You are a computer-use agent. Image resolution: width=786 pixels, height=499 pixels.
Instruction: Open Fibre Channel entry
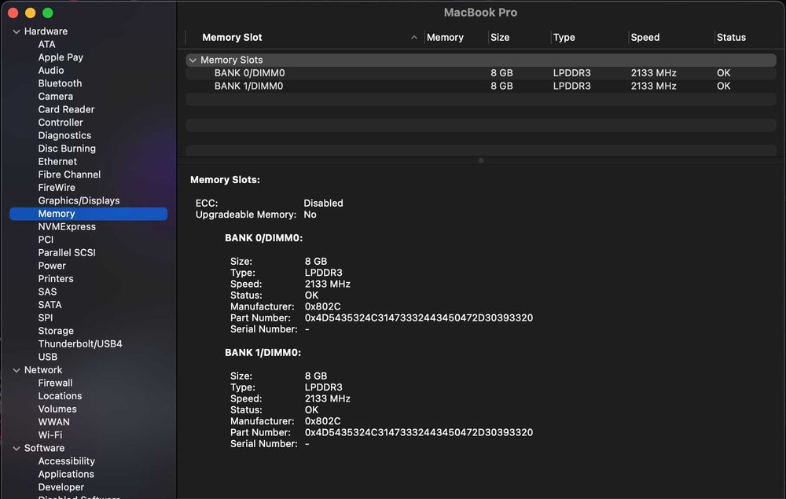click(x=70, y=174)
